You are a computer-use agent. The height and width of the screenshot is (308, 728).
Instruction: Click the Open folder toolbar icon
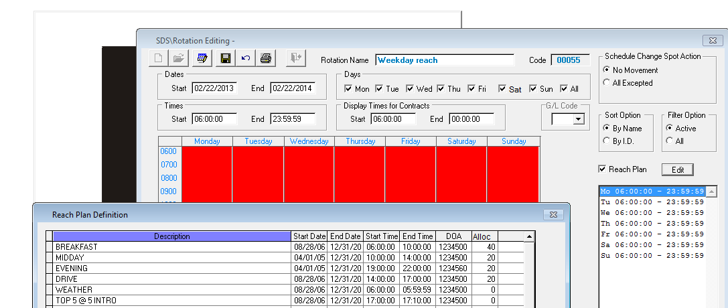pos(178,59)
